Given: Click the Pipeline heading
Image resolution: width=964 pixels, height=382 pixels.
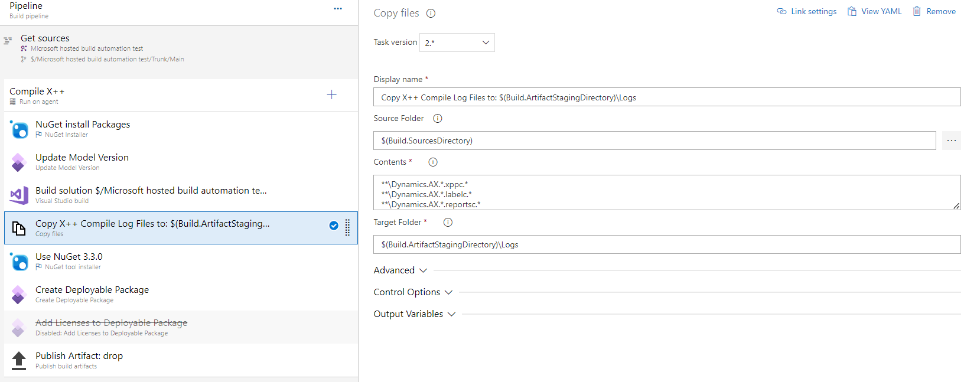Looking at the screenshot, I should [x=26, y=6].
